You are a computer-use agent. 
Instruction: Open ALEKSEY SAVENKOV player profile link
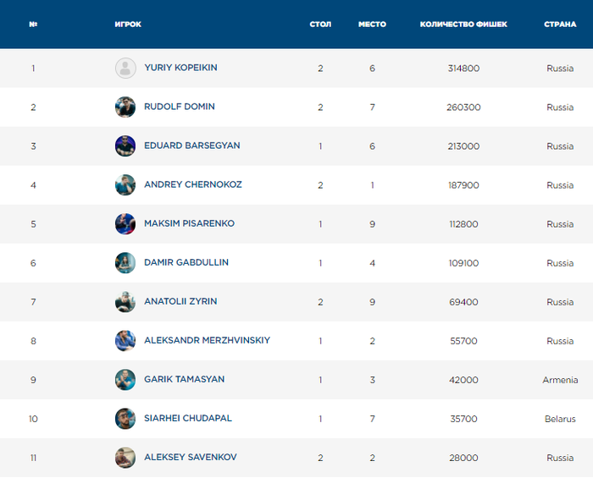[191, 457]
